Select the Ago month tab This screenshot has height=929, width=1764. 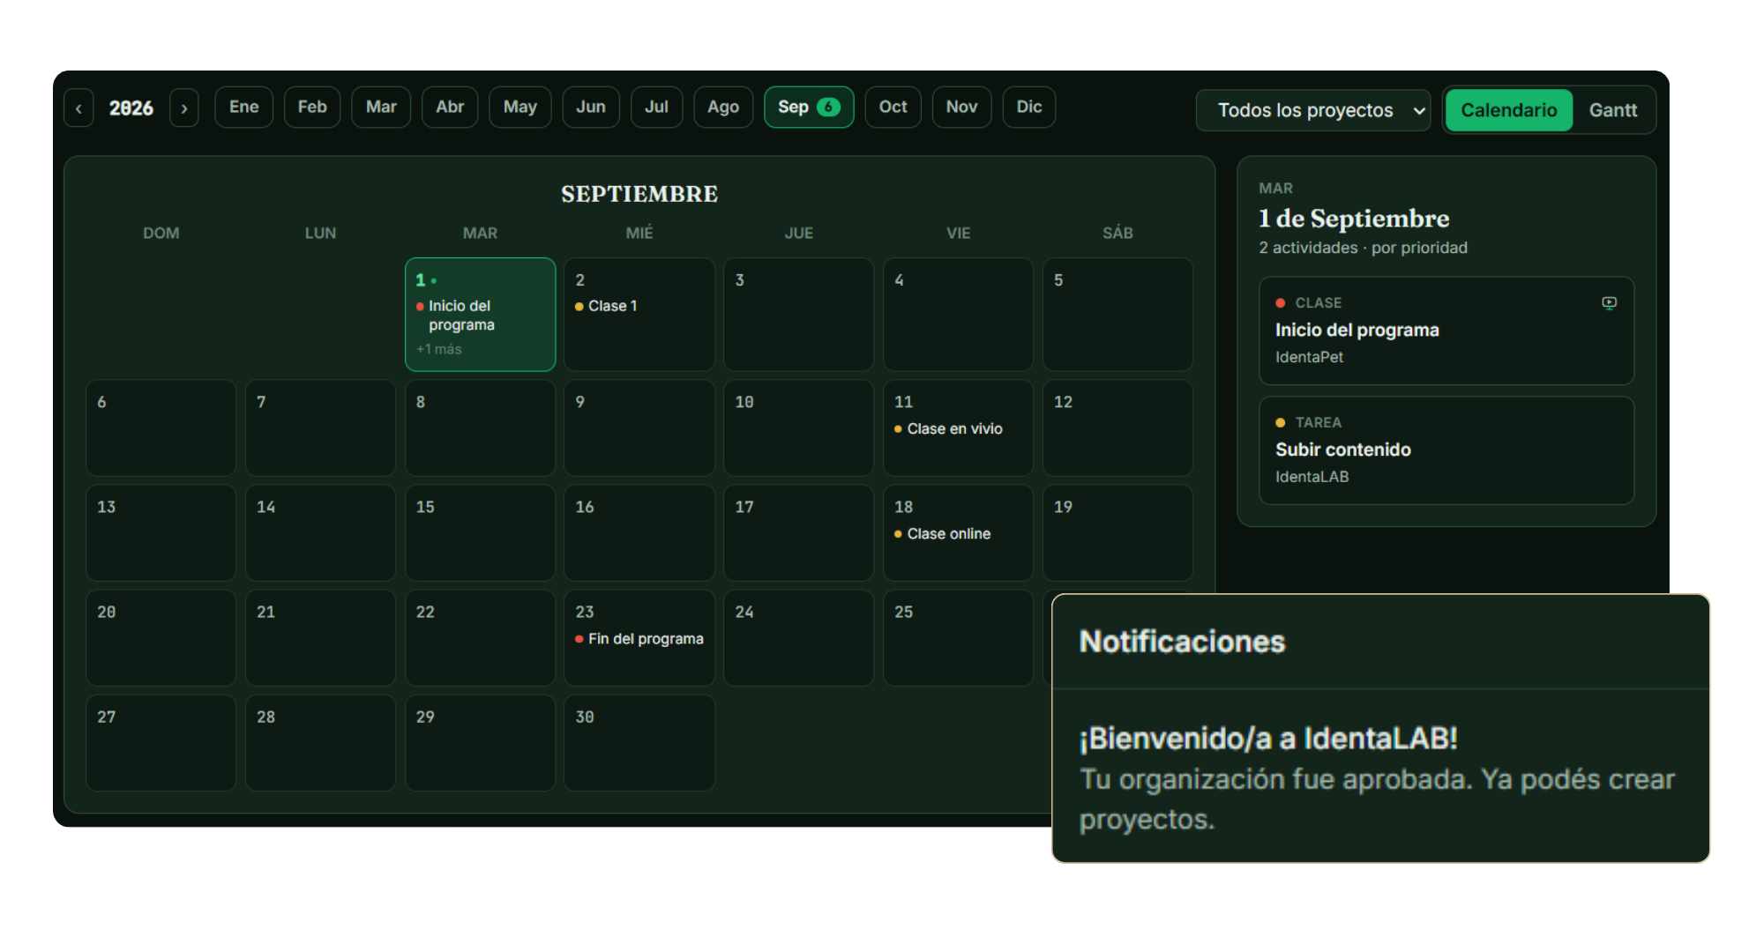click(723, 108)
